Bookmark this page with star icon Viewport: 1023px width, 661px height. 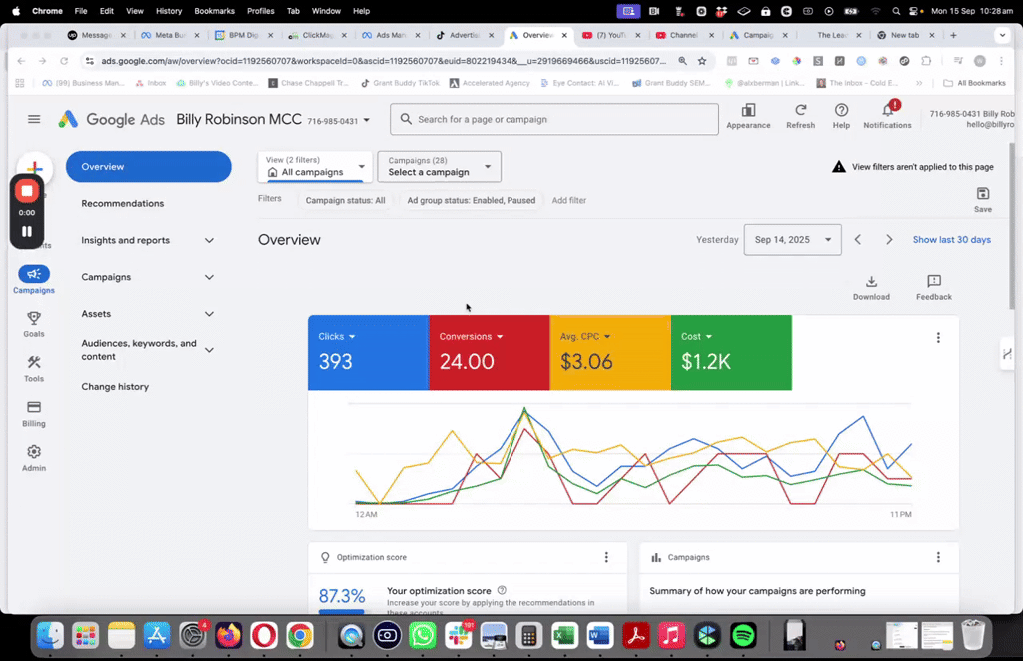click(x=702, y=61)
